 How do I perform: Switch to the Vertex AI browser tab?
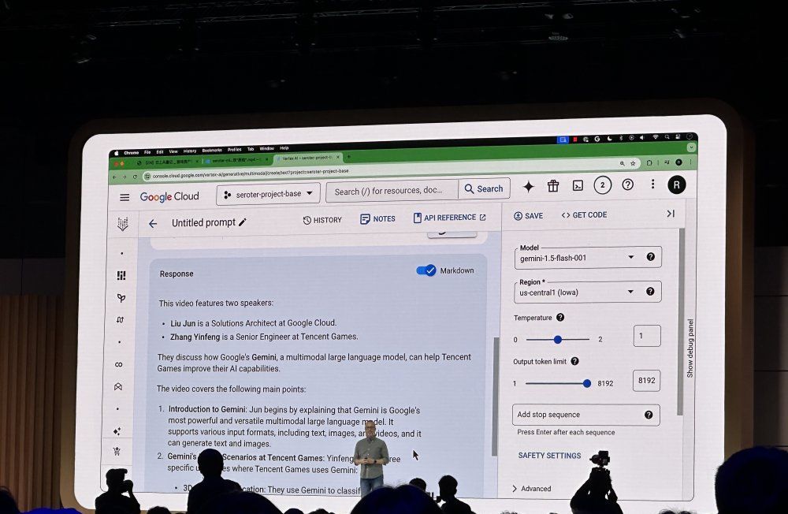[308, 158]
